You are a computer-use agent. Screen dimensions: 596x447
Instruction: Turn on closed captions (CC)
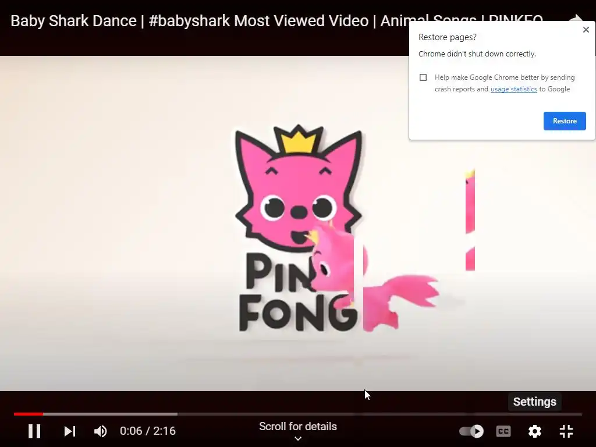click(503, 431)
